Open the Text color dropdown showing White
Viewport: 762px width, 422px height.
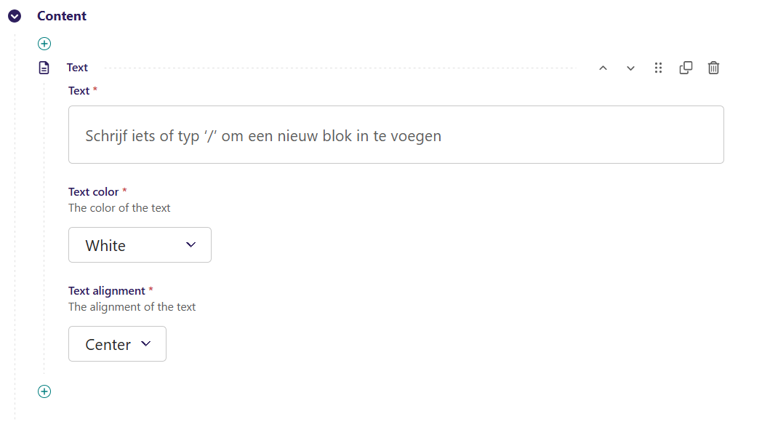click(x=140, y=245)
